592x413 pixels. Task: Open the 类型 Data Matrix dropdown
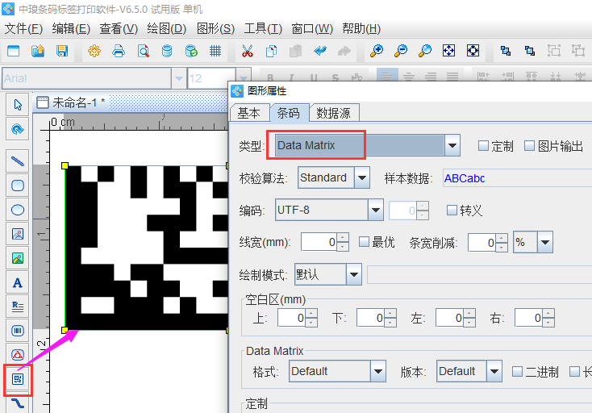click(452, 145)
